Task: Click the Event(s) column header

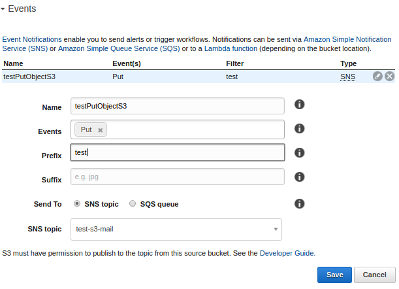Action: click(127, 63)
